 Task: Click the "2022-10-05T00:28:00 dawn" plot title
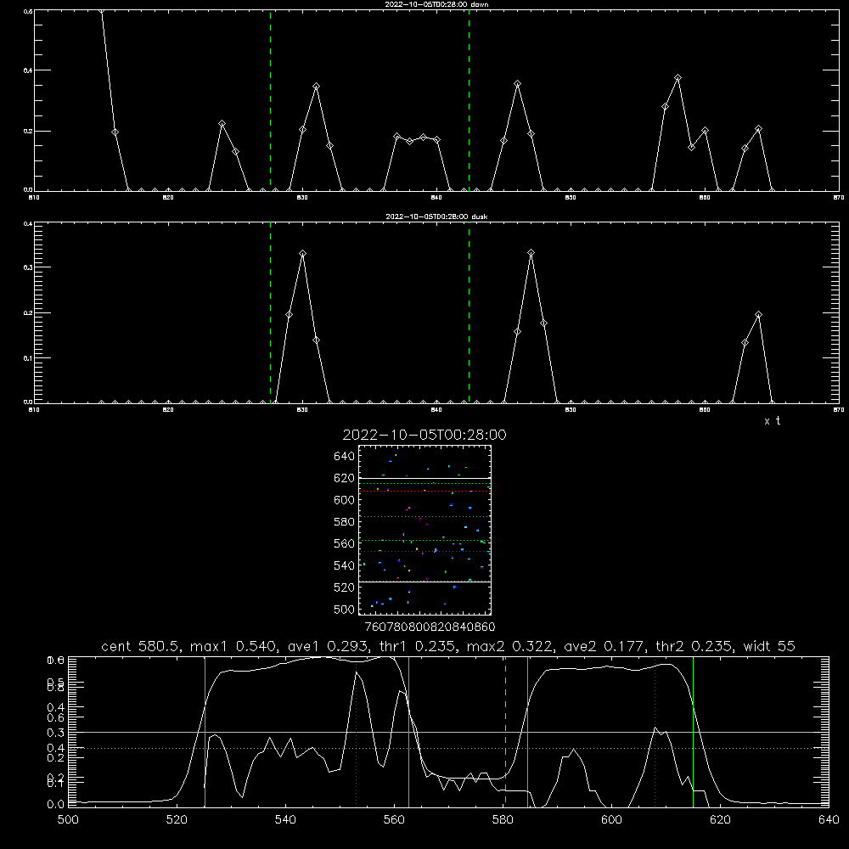pos(436,4)
